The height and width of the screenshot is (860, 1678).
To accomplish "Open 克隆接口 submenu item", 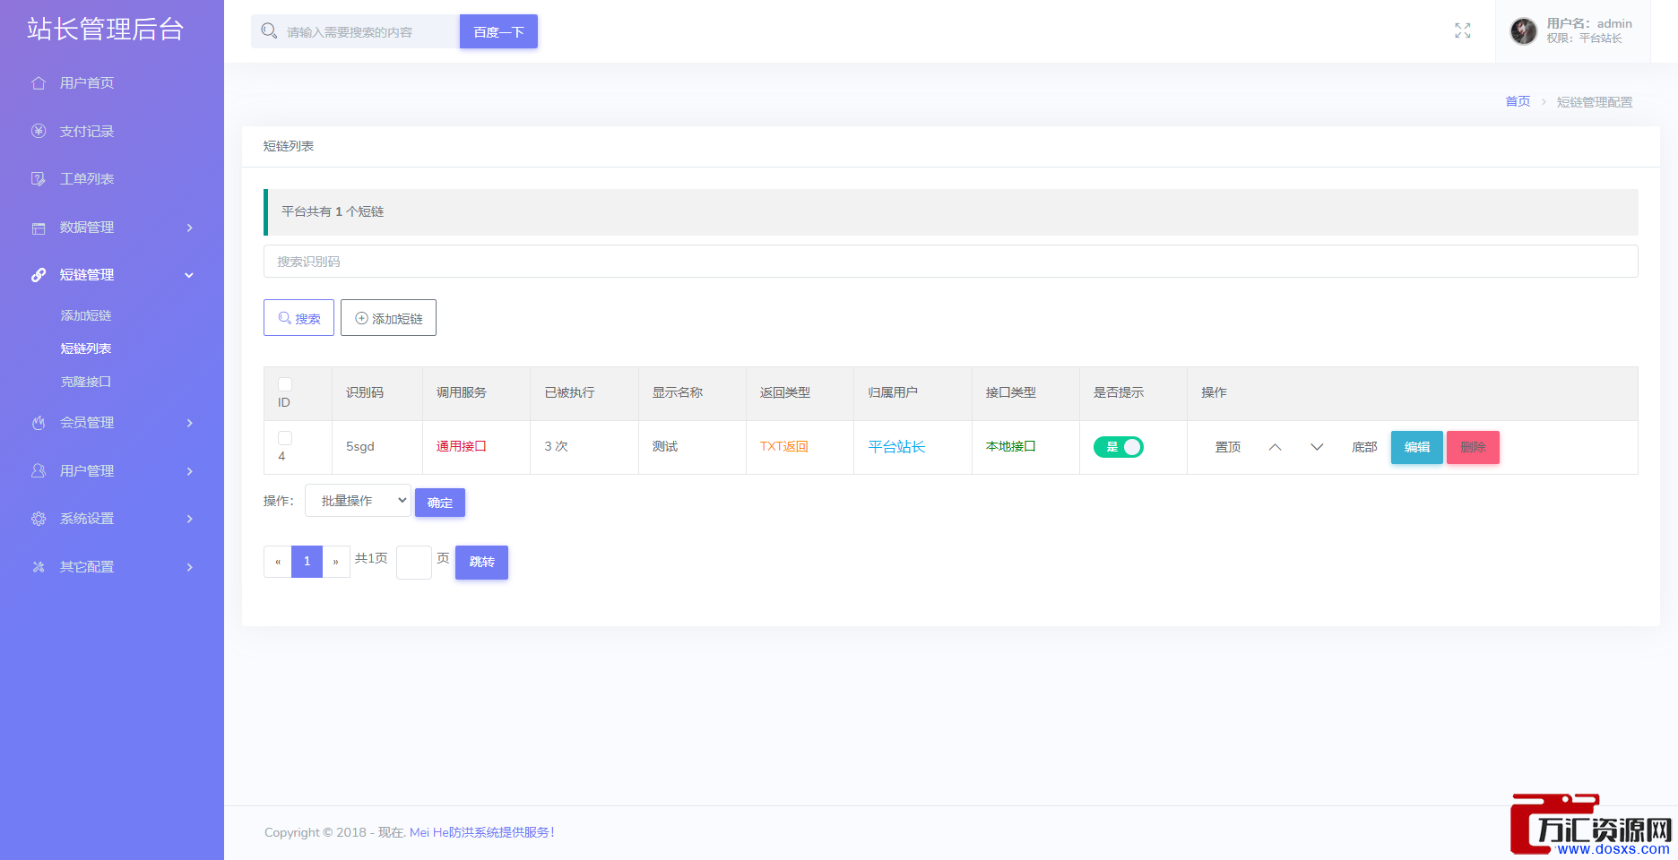I will click(x=86, y=382).
